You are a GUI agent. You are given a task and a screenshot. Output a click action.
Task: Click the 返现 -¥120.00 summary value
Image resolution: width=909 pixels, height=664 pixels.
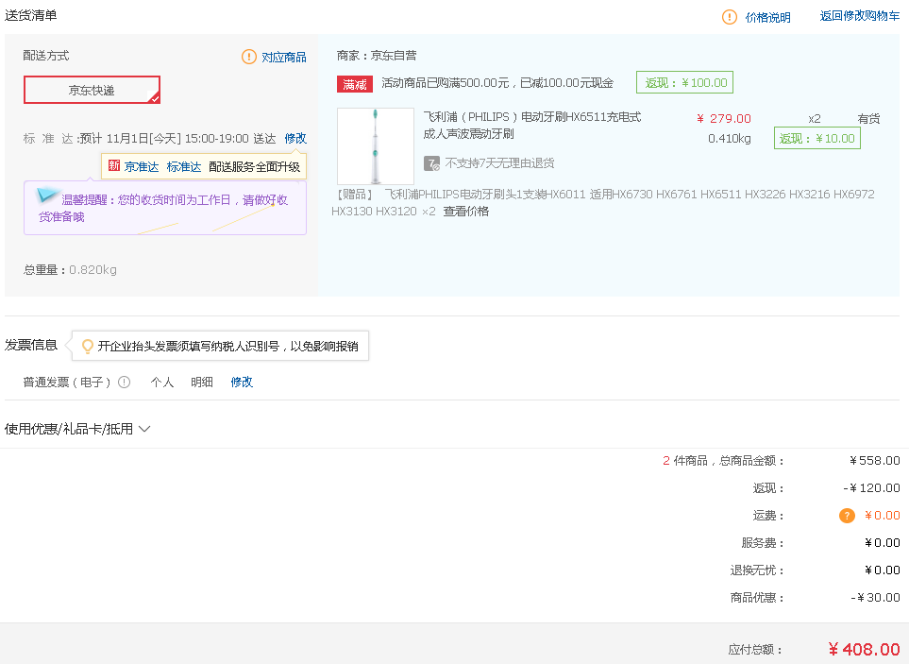coord(871,487)
